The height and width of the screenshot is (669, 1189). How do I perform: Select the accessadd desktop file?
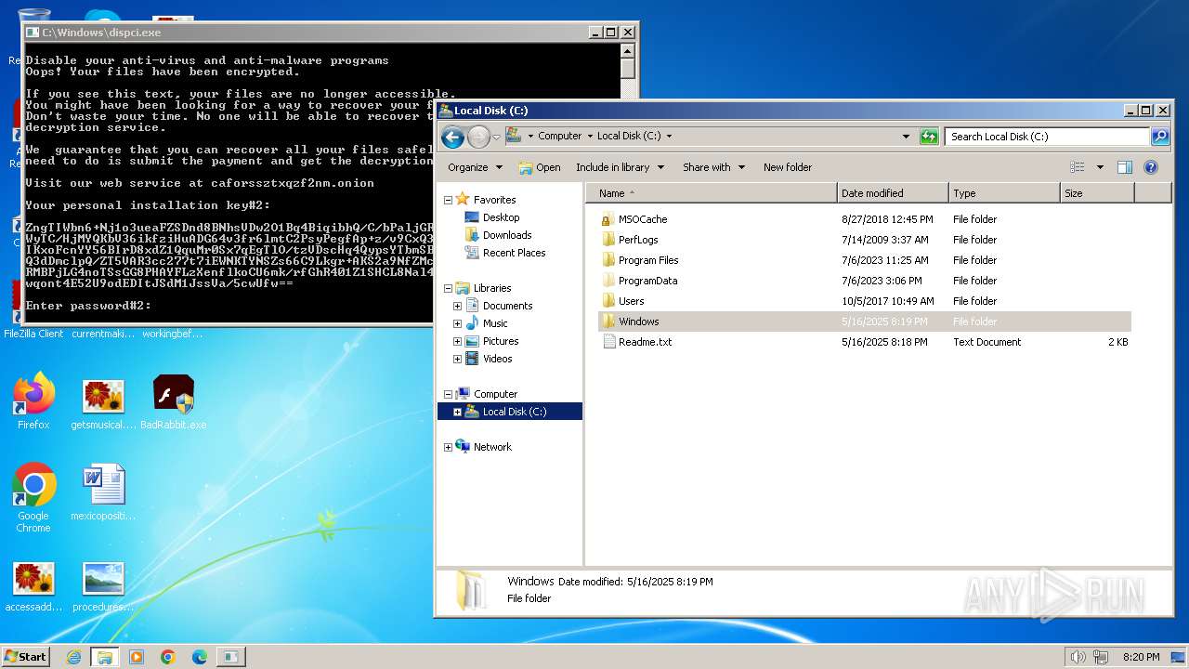click(33, 586)
